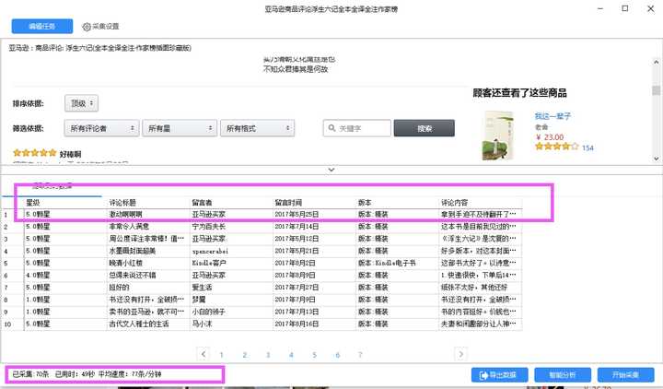663x389 pixels.
Task: Go to results page 2
Action: (245, 355)
